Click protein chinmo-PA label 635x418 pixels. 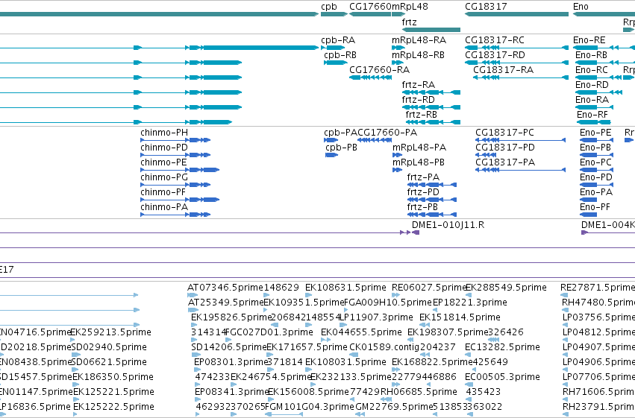click(164, 208)
